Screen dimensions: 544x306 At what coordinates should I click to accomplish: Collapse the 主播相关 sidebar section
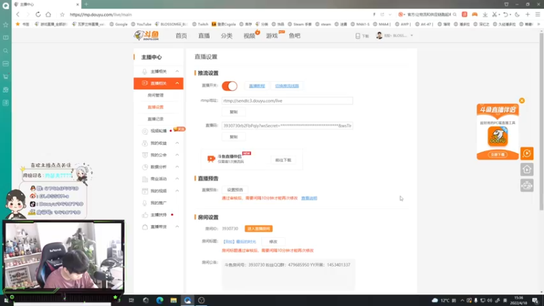177,71
